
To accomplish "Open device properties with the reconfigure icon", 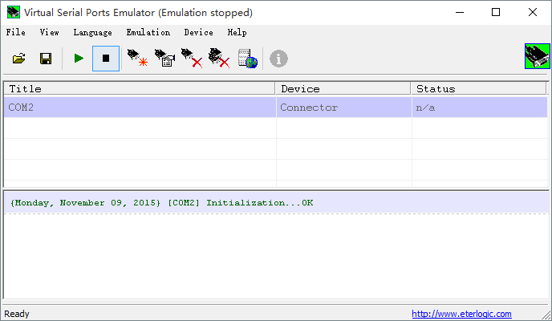I will 164,59.
